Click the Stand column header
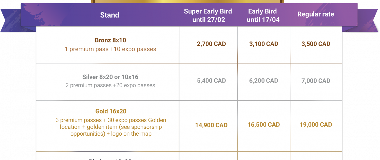Image resolution: width=380 pixels, height=160 pixels. (110, 15)
